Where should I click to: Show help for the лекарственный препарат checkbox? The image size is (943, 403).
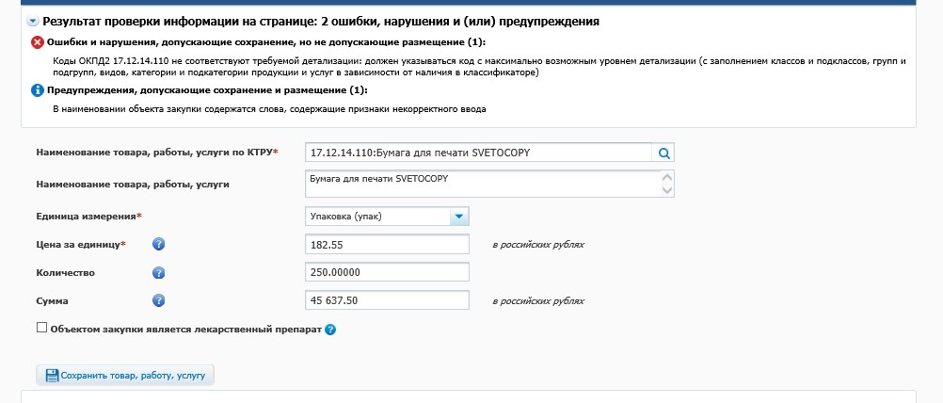click(330, 330)
